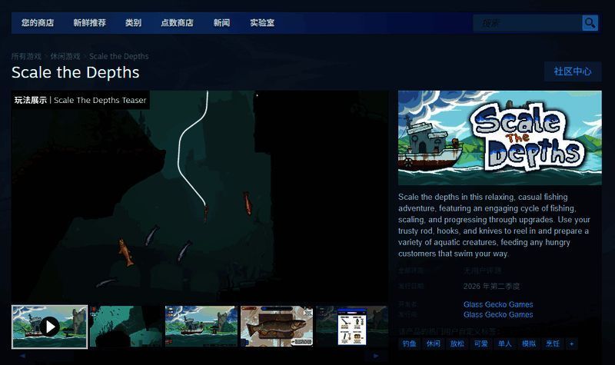This screenshot has height=365, width=615.
Task: Open the 实验室 labs tab
Action: (x=262, y=23)
